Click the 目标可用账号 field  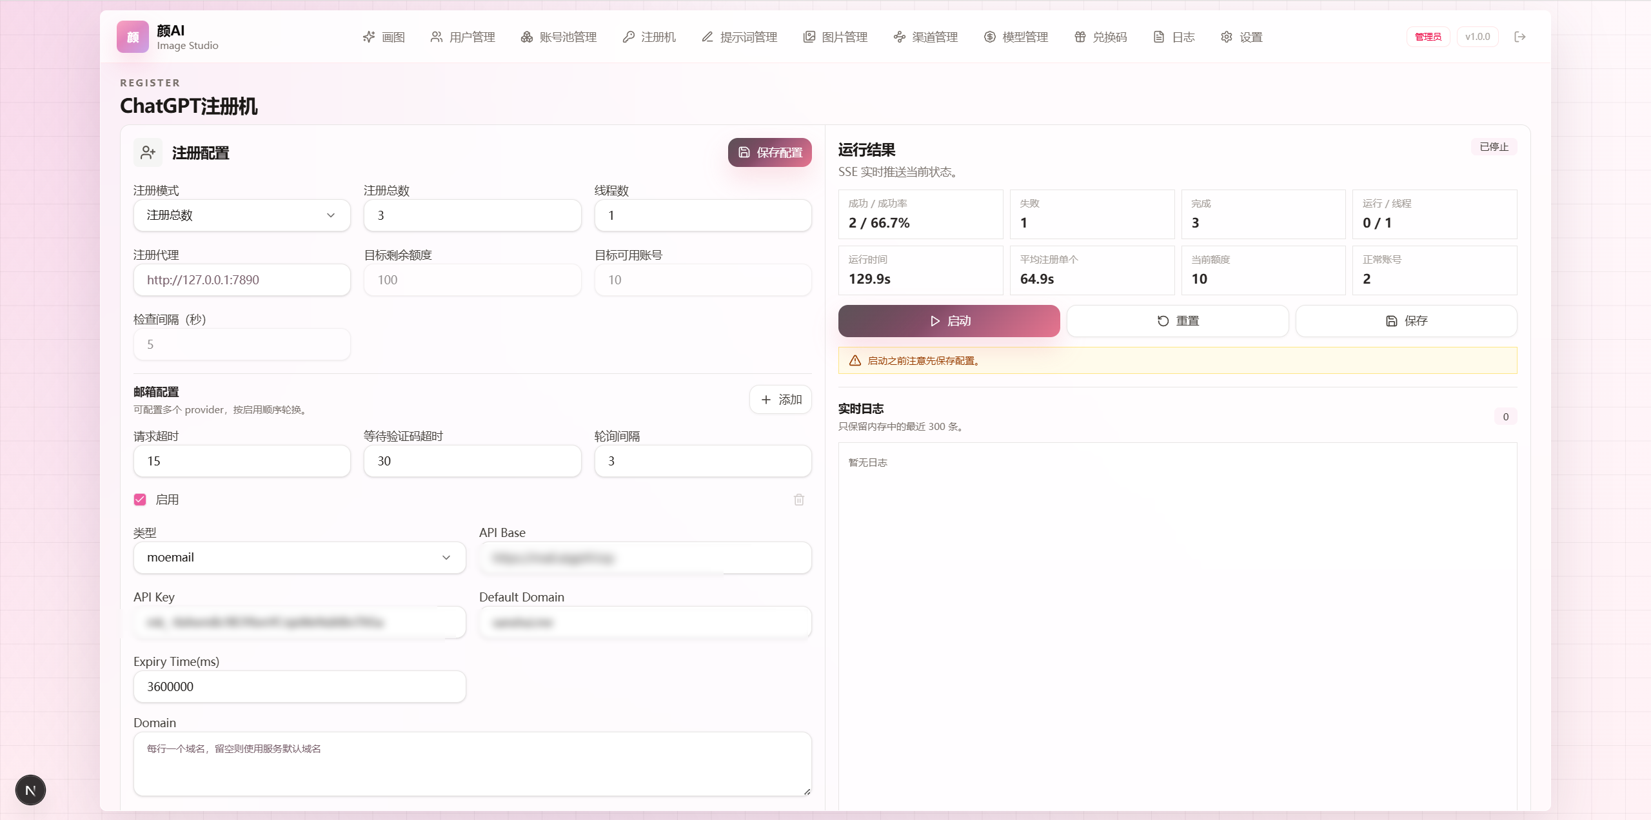[x=703, y=280]
